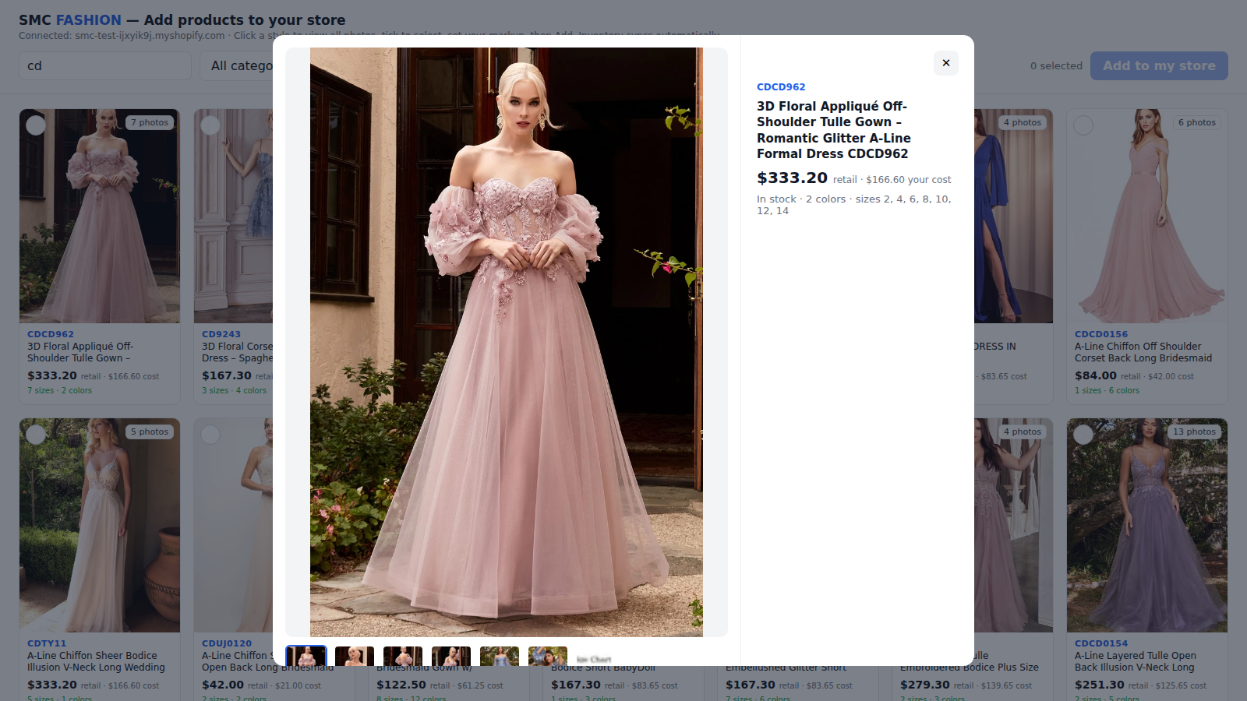Tick the select circle on CDTY11 card
This screenshot has width=1247, height=701.
(36, 434)
